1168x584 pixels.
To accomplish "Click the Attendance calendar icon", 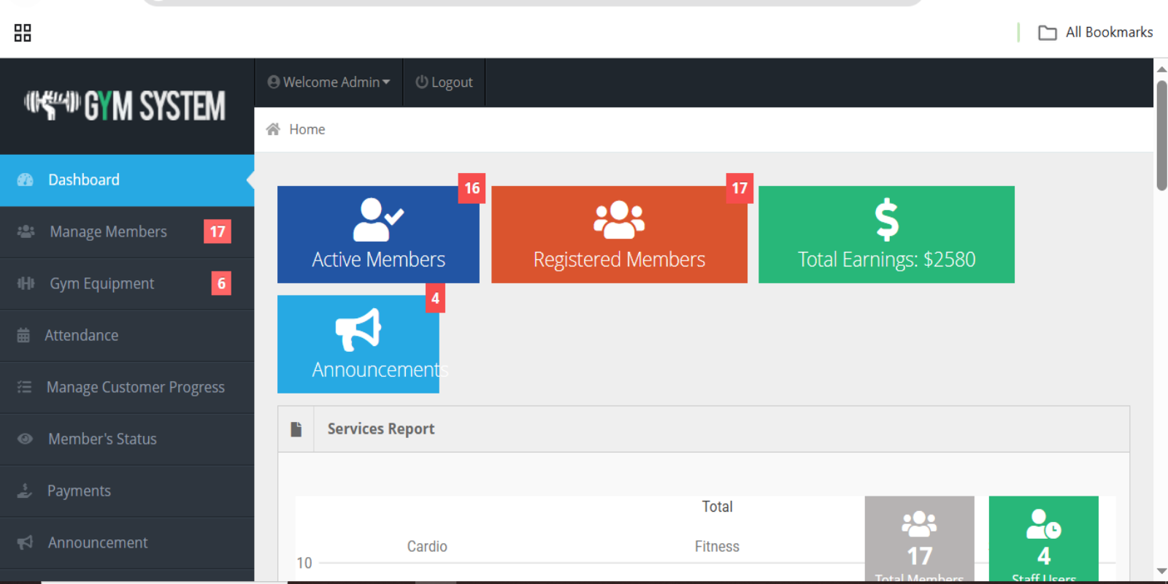I will pos(23,335).
